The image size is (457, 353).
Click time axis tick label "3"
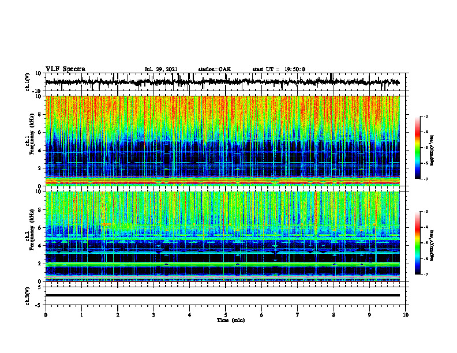(153, 315)
